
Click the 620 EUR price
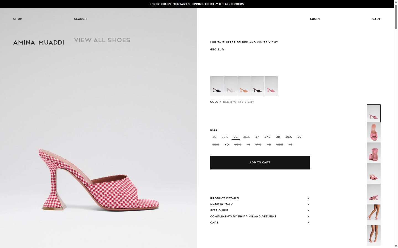pos(217,50)
